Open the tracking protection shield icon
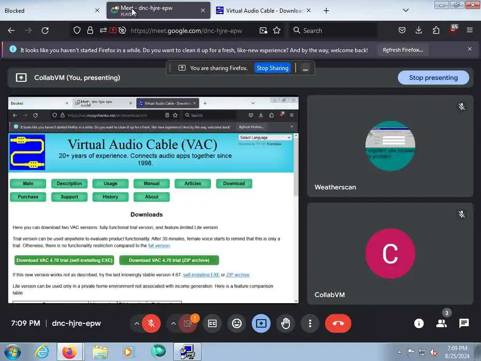 [x=77, y=31]
